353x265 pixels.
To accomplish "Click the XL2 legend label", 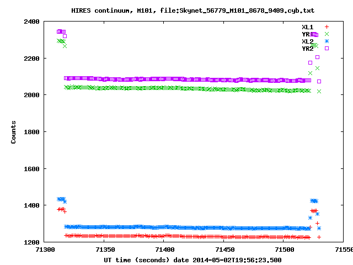I will coord(308,41).
